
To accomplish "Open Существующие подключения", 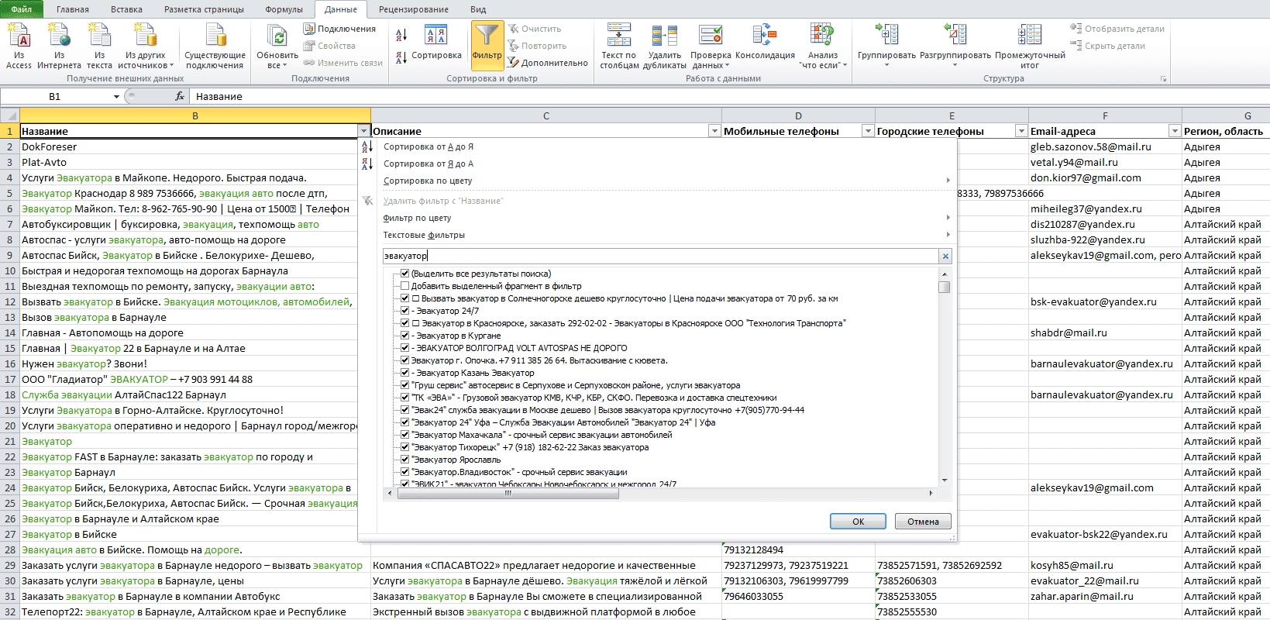I will [x=215, y=46].
